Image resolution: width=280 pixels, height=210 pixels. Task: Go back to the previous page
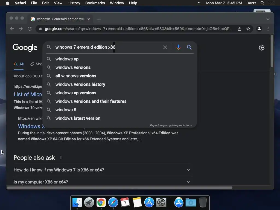12,29
